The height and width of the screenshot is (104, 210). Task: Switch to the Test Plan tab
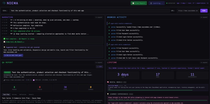point(6,94)
